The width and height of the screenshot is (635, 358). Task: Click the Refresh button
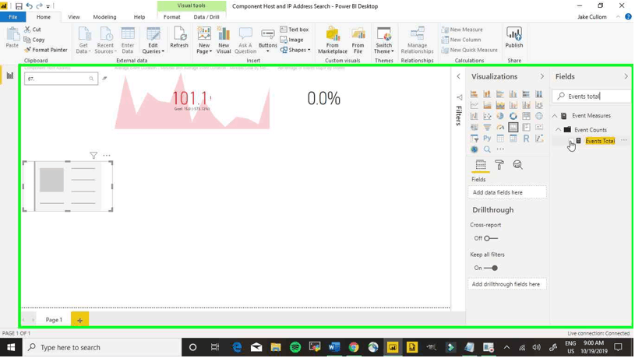point(179,37)
